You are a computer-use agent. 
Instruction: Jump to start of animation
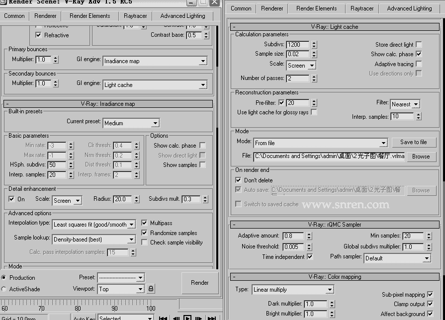pyautogui.click(x=163, y=318)
